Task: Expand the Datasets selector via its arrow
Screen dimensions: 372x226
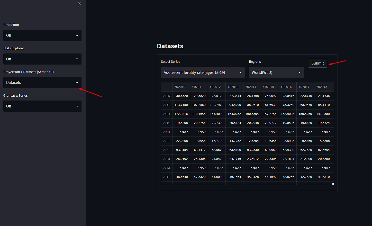Action: (77, 82)
